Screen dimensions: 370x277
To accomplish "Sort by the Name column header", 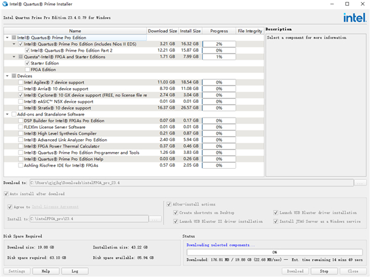I will click(x=75, y=31).
